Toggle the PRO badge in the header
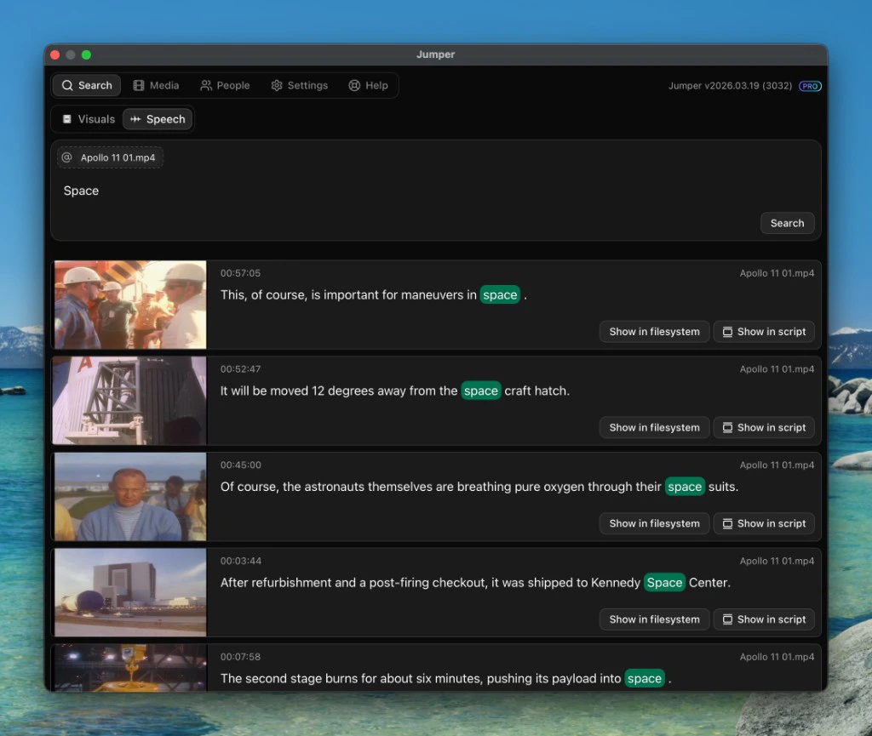The height and width of the screenshot is (736, 872). 810,86
